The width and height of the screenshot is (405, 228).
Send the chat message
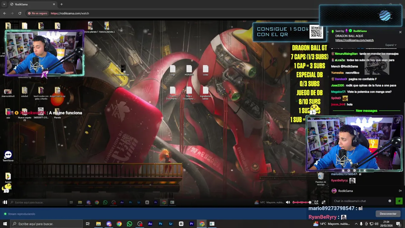[x=399, y=201]
